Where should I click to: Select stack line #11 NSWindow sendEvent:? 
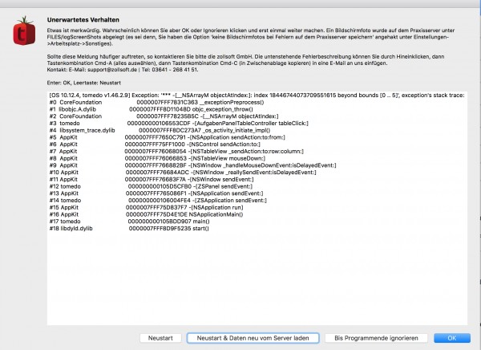[152, 180]
